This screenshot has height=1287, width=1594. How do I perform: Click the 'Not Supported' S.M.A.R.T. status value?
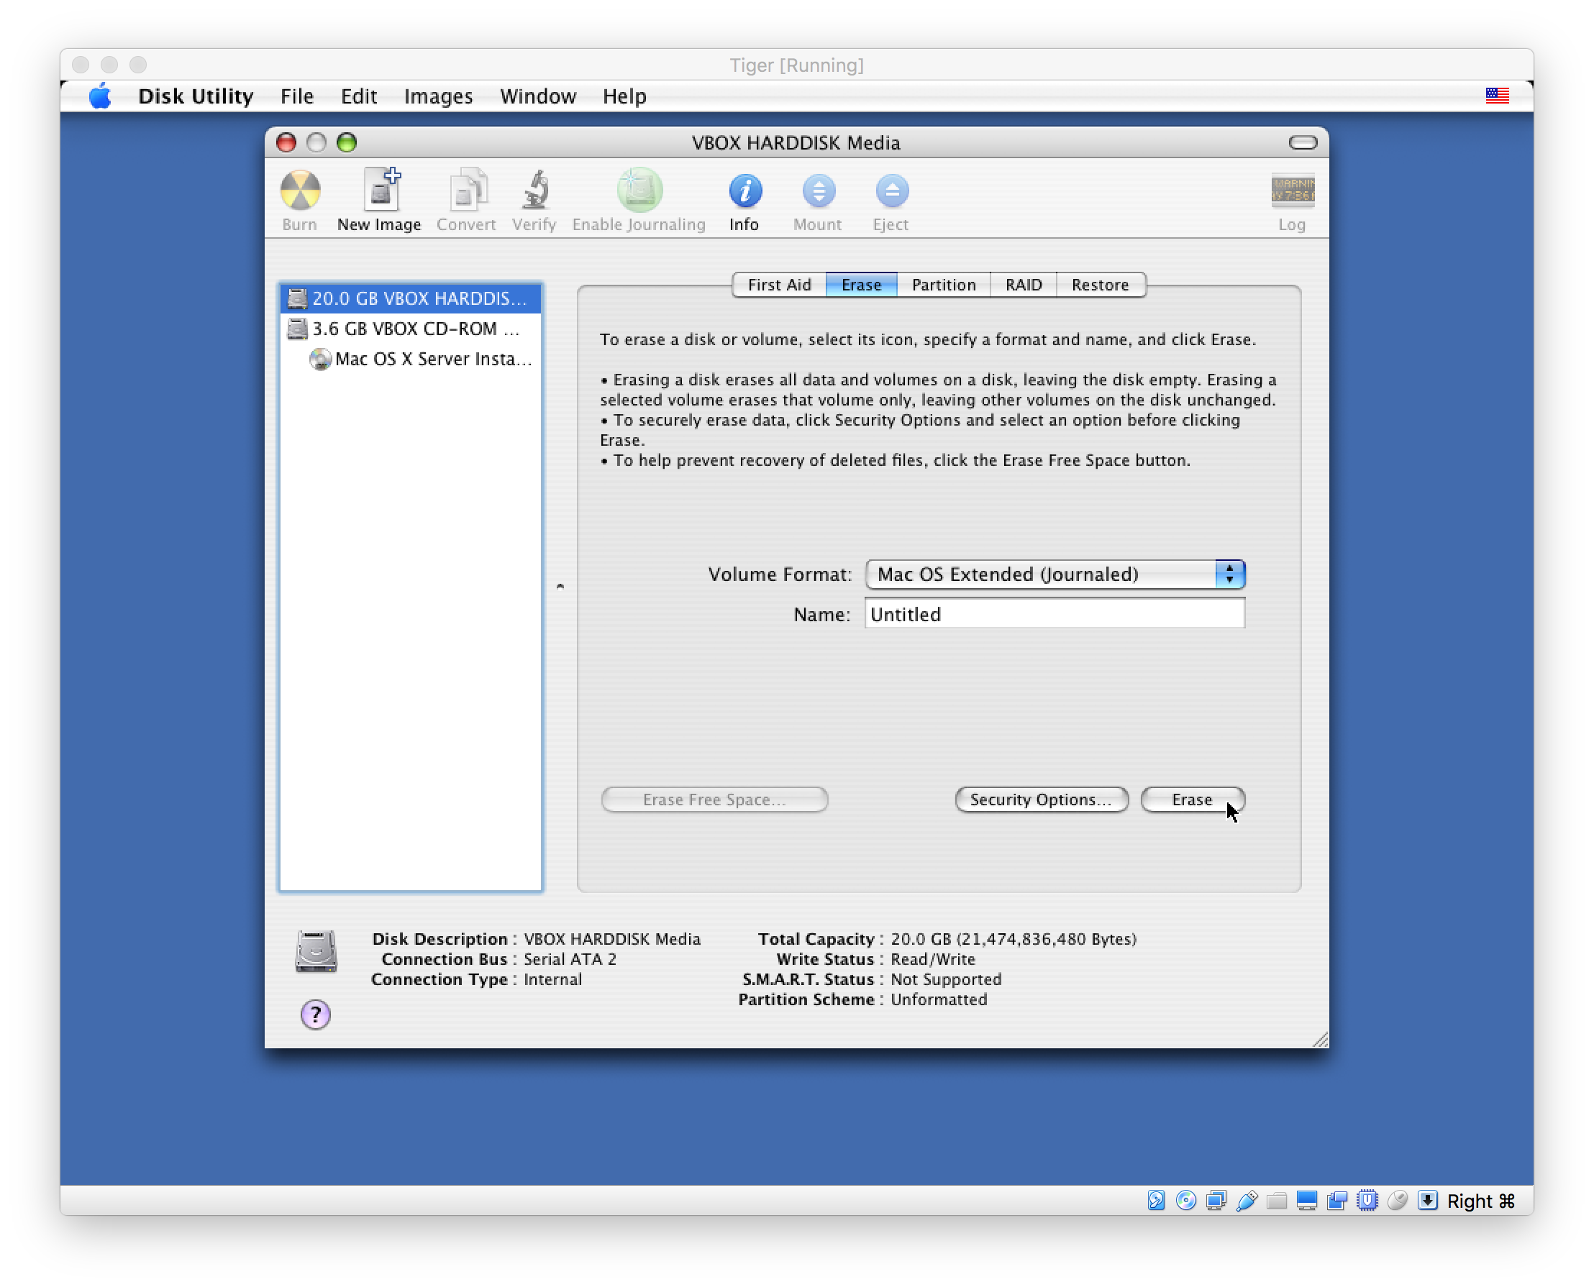(946, 979)
